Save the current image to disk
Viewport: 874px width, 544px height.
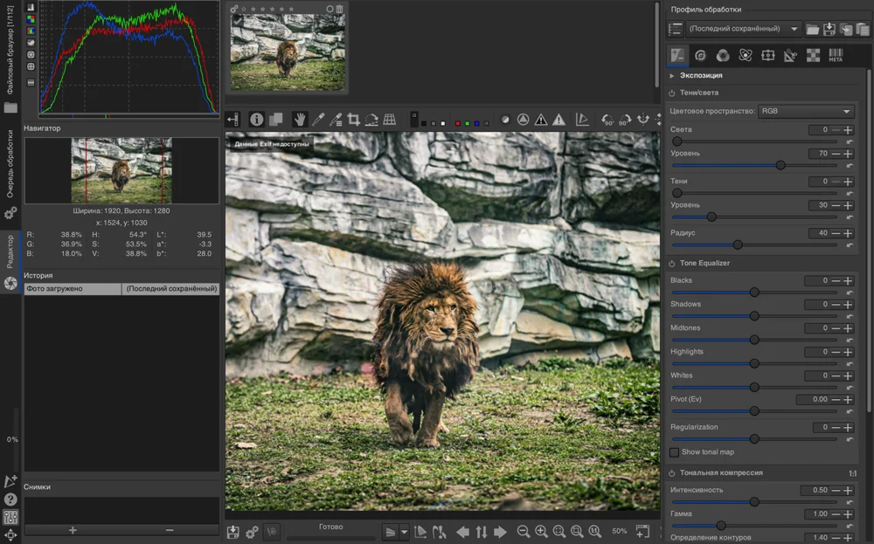(233, 532)
